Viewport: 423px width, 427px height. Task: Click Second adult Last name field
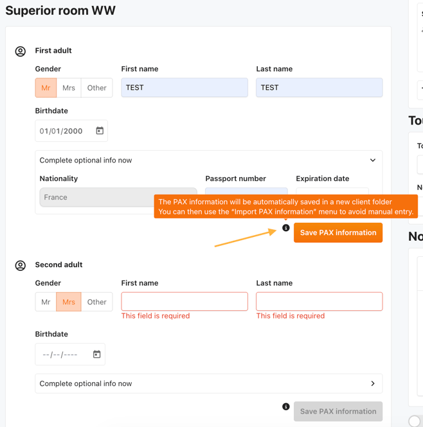(319, 302)
